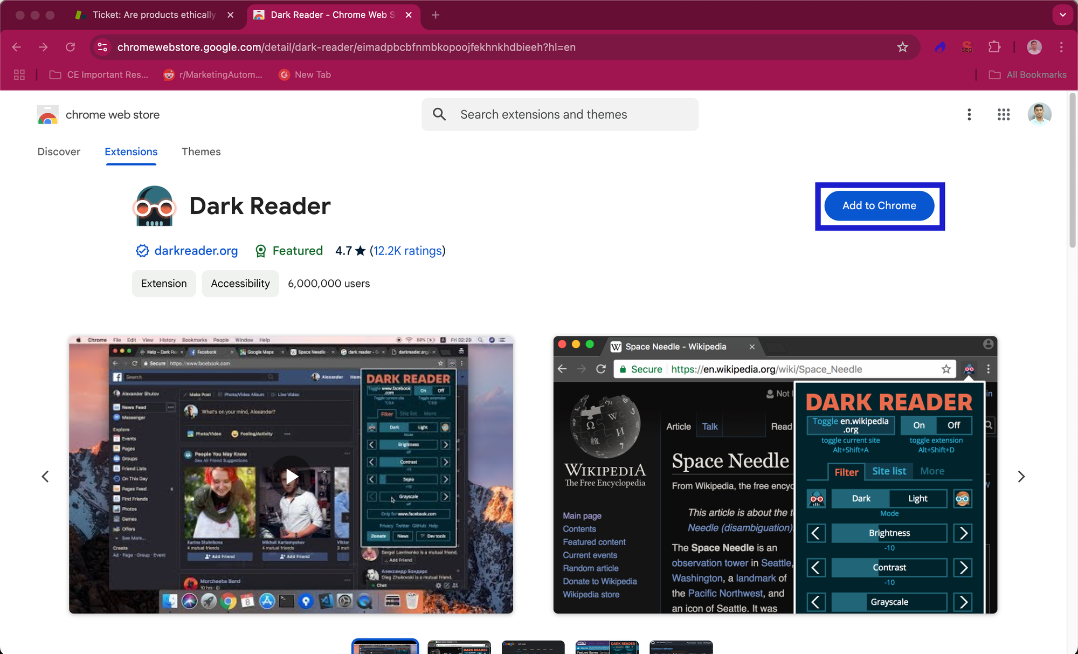Screen dimensions: 1078x654
Task: Open the 12.2K ratings link
Action: pyautogui.click(x=407, y=251)
